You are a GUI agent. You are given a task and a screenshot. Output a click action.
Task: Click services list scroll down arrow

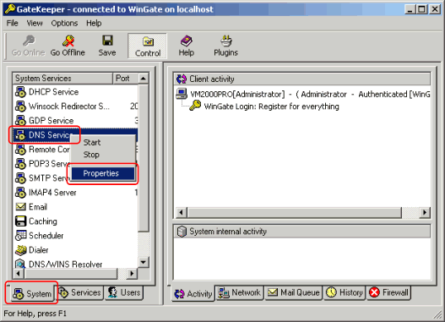[144, 262]
